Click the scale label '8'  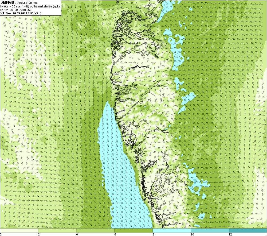pyautogui.click(x=153, y=234)
